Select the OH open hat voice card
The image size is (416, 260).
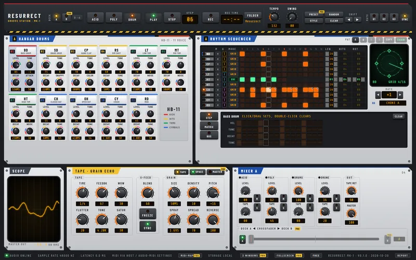point(83,118)
